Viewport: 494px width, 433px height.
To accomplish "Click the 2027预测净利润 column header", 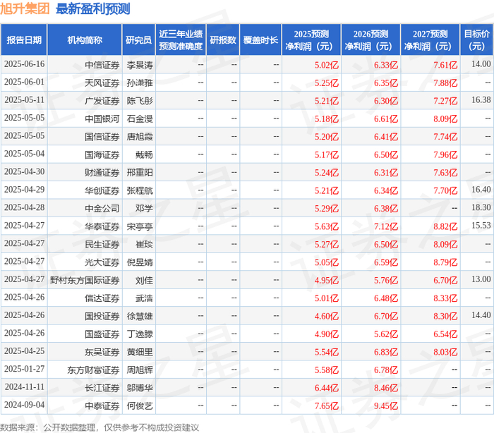I will (430, 40).
